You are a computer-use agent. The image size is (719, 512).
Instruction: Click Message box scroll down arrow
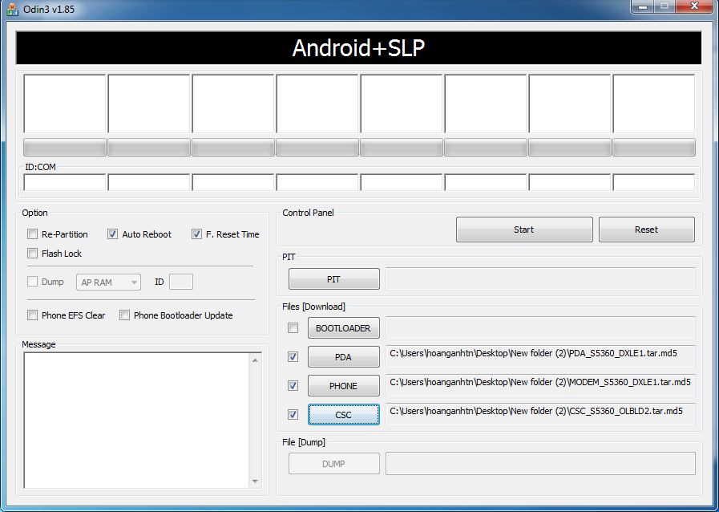click(x=256, y=482)
